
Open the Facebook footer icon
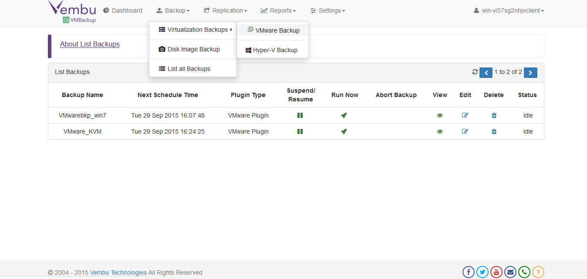469,272
